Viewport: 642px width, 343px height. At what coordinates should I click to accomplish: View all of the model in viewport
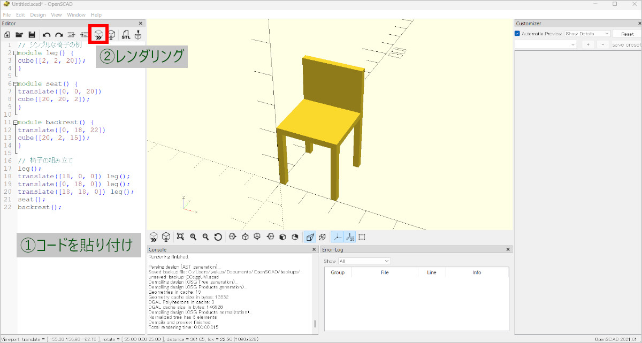click(181, 237)
